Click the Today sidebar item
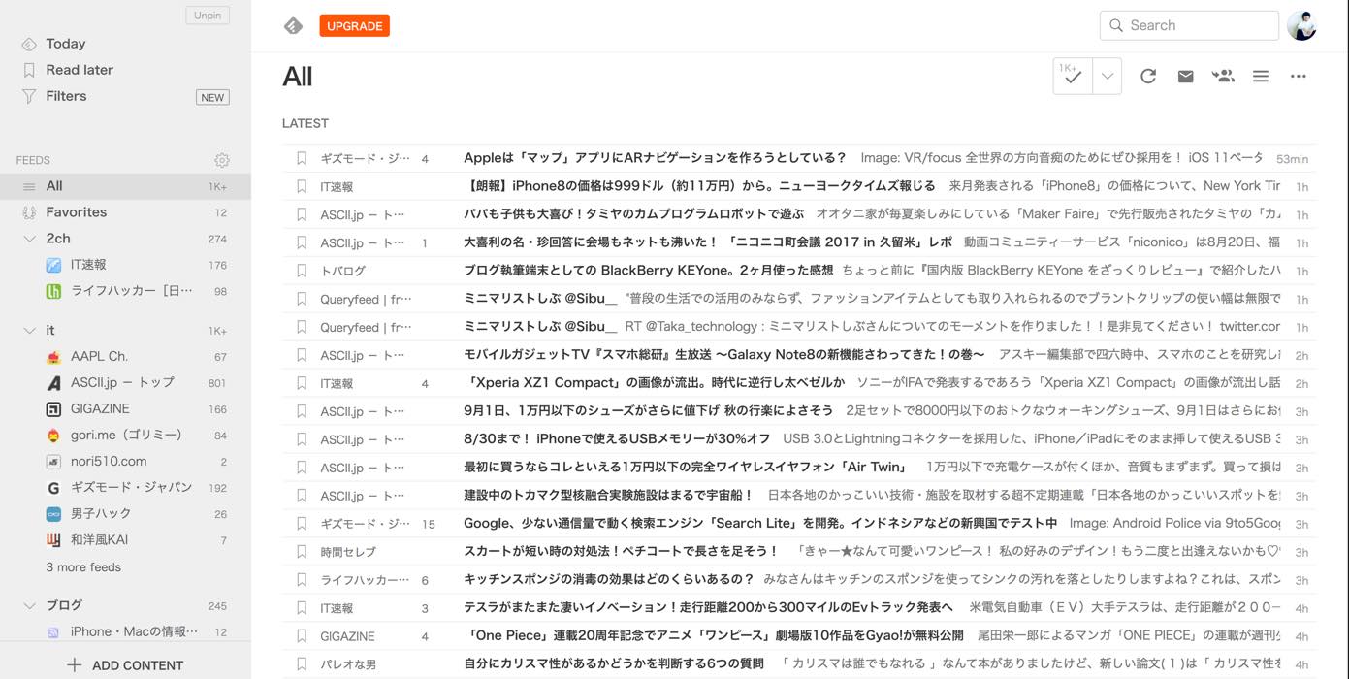The image size is (1349, 679). point(65,44)
